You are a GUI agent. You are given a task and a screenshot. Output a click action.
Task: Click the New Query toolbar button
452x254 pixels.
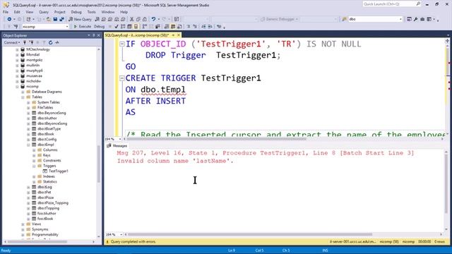80,19
